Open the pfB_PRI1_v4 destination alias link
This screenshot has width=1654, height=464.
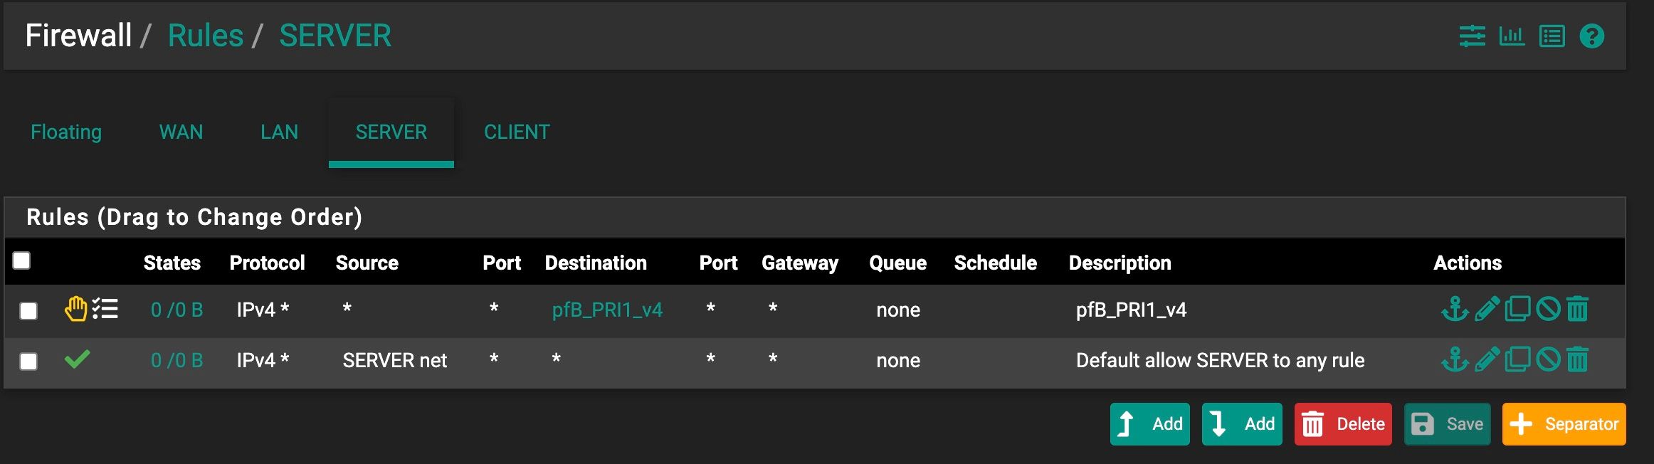coord(607,310)
